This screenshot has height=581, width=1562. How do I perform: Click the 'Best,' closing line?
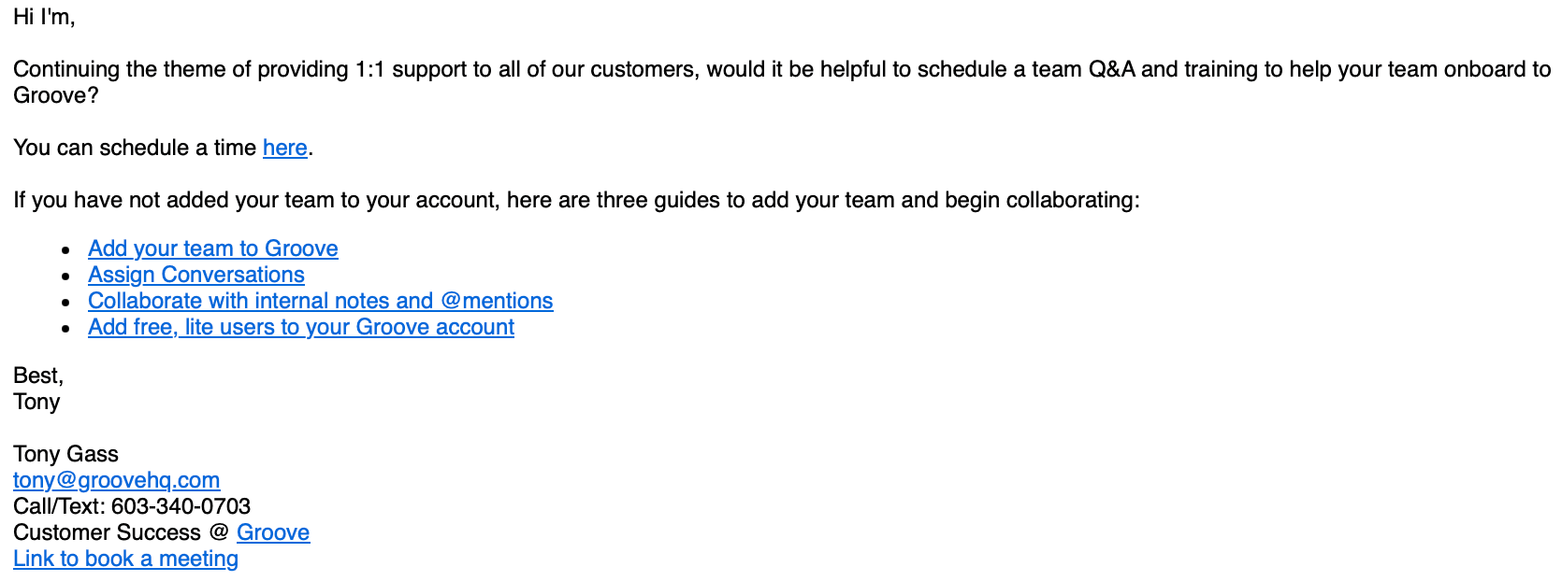coord(38,376)
